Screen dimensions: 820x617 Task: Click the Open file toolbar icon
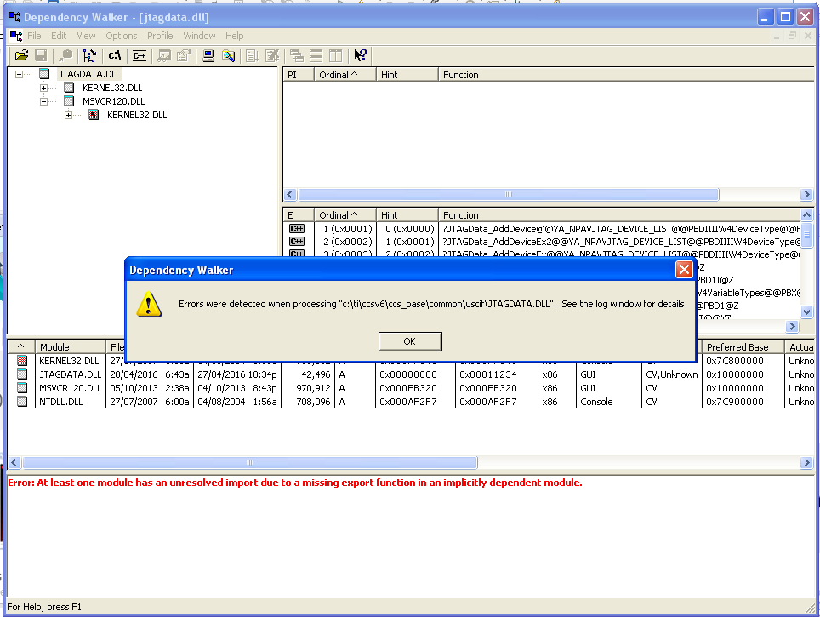pos(21,55)
